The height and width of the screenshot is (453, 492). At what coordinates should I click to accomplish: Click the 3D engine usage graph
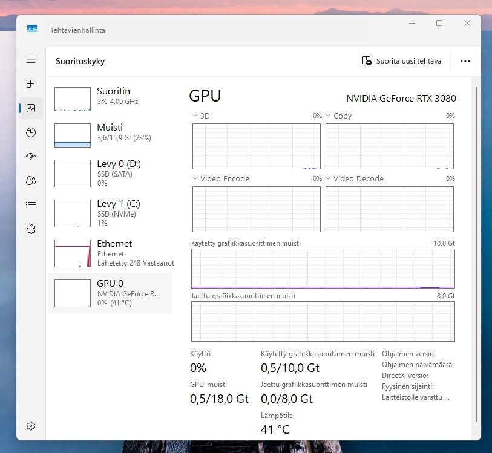click(257, 146)
